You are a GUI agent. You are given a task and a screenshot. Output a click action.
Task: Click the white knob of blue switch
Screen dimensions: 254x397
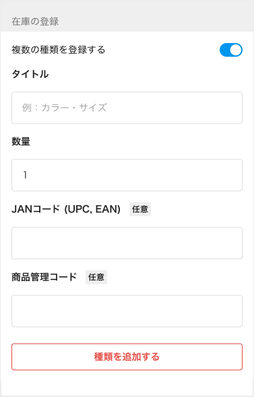236,50
